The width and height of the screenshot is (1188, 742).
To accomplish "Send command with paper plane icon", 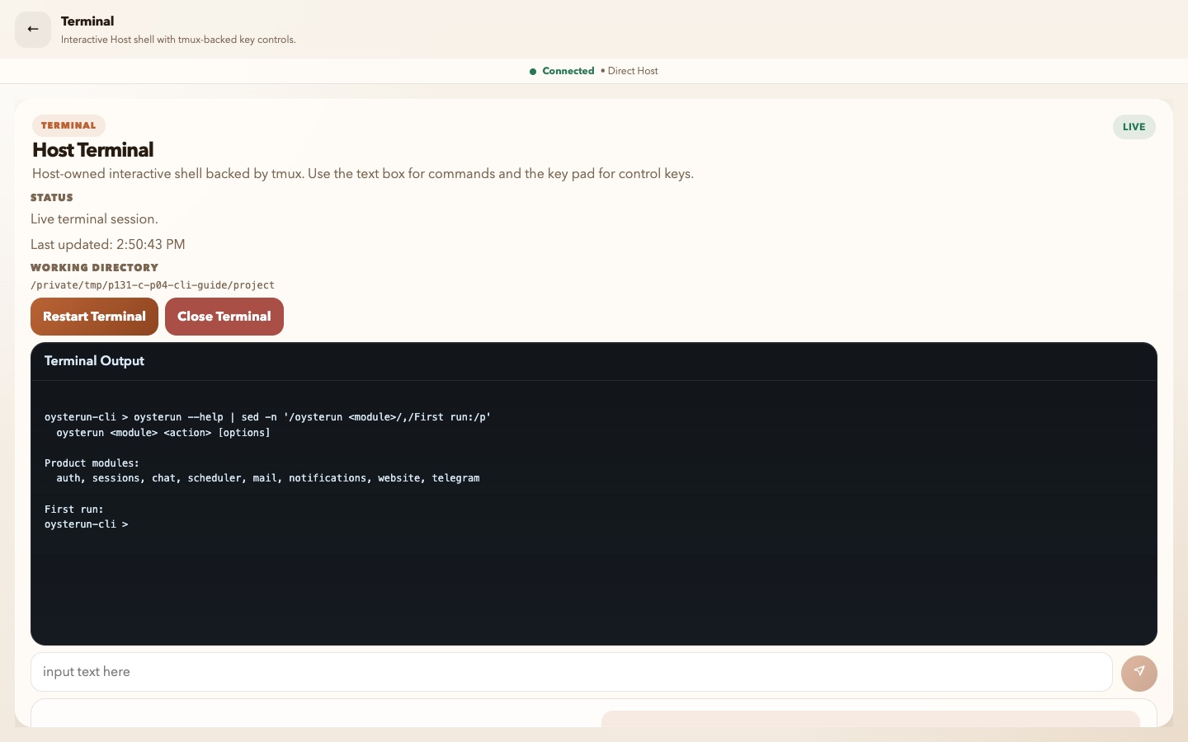I will click(x=1138, y=672).
